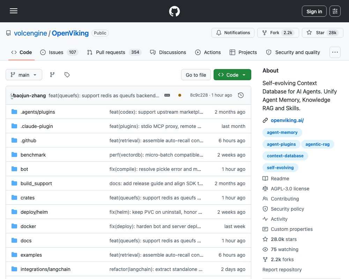Open the Projects tab
Screen dimensions: 349x279
243,52
